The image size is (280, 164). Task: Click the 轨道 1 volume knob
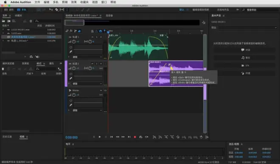(x=74, y=42)
